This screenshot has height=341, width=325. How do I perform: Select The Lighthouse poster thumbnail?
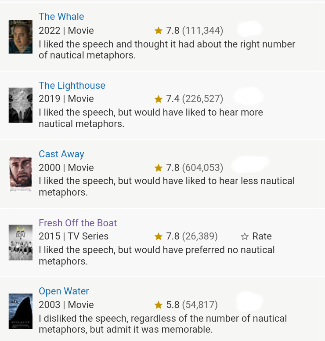click(x=21, y=105)
